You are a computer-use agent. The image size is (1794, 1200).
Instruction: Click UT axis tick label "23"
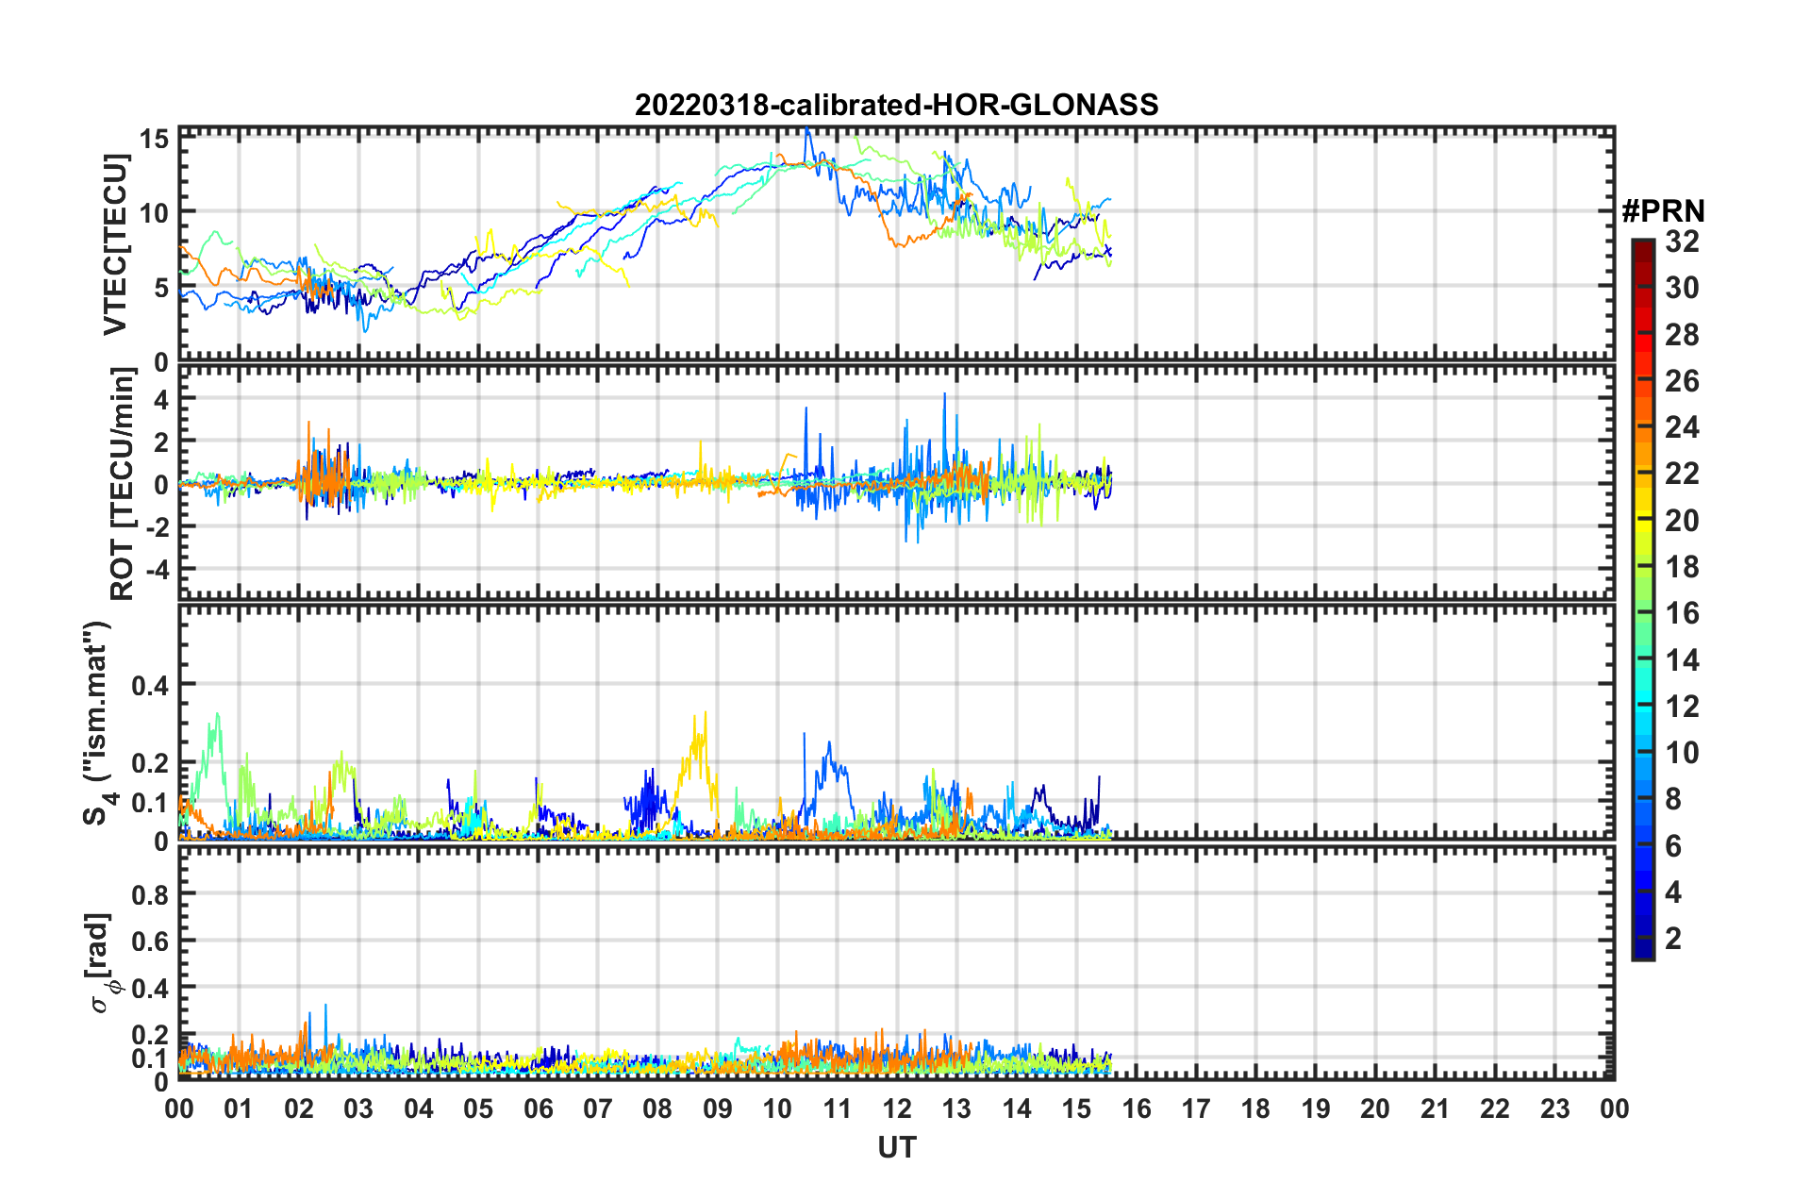click(x=1554, y=1108)
